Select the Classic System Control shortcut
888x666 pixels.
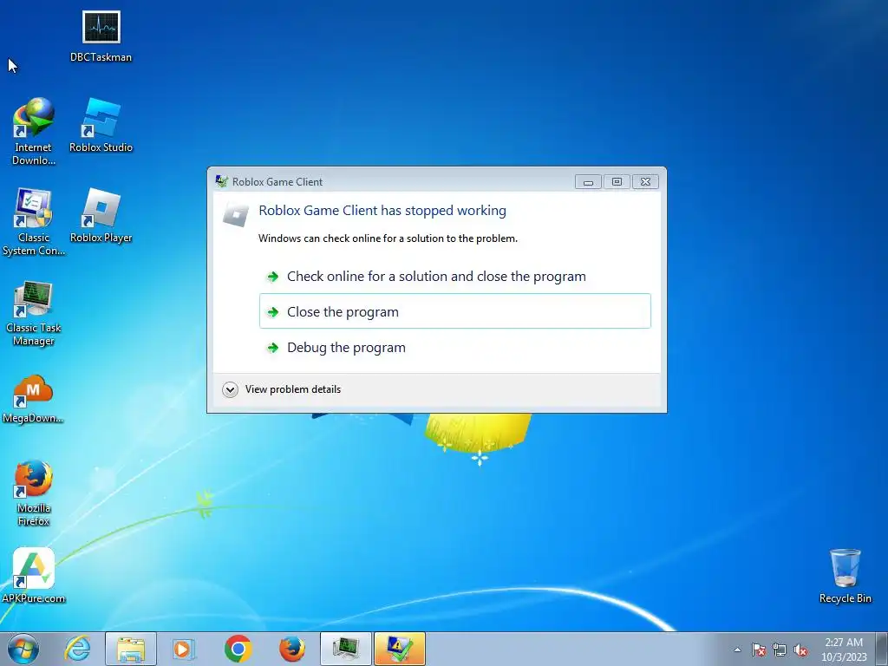pyautogui.click(x=34, y=222)
